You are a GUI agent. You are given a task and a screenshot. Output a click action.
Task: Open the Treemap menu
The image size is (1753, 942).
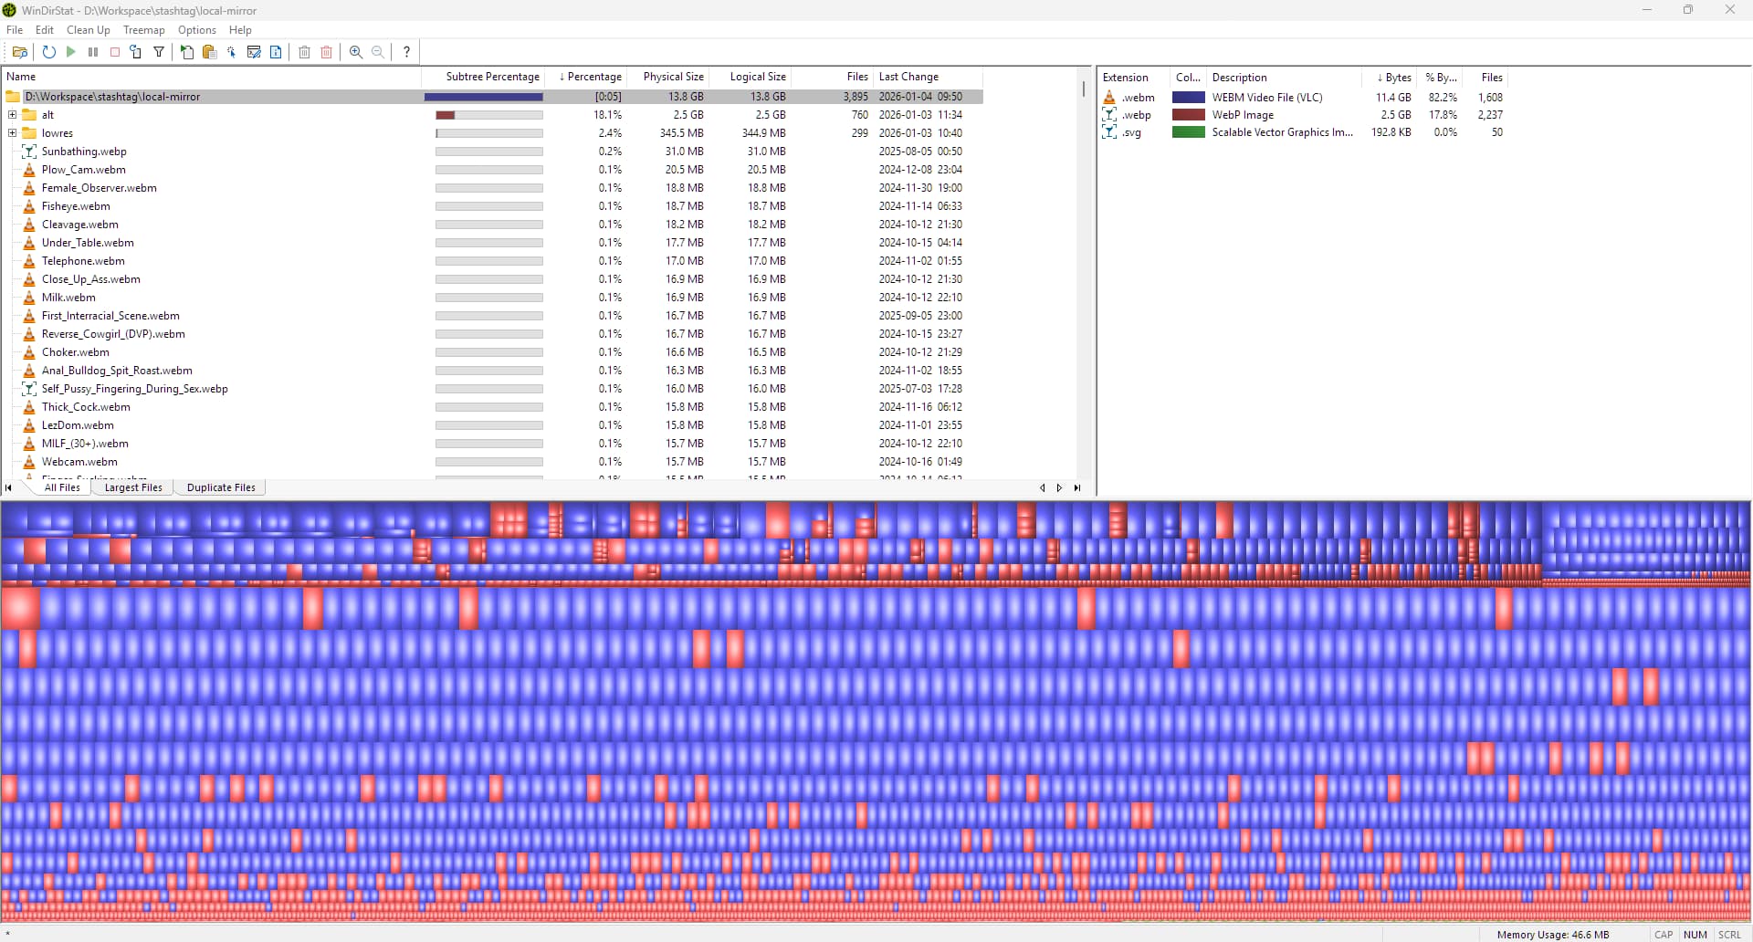[143, 30]
